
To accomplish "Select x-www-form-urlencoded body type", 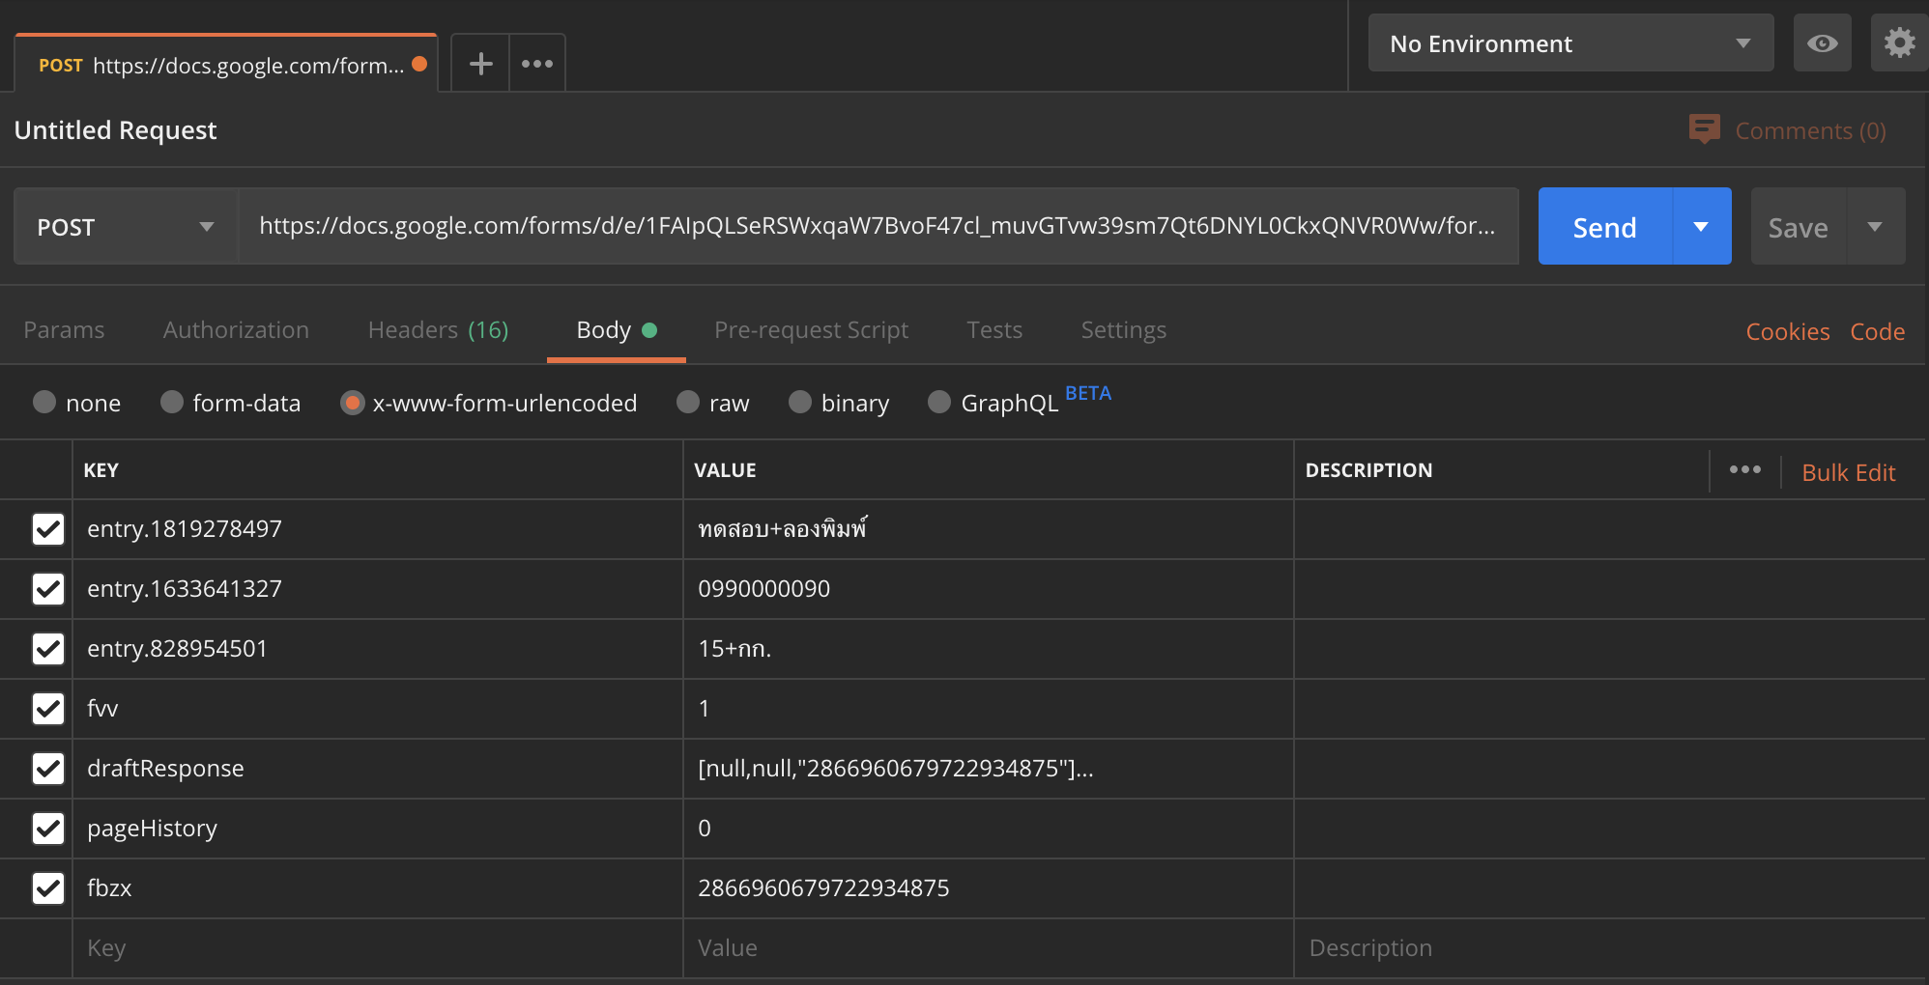I will 352,403.
